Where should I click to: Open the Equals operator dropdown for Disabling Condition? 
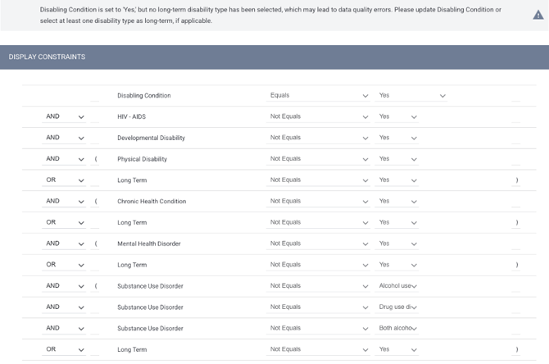coord(319,96)
